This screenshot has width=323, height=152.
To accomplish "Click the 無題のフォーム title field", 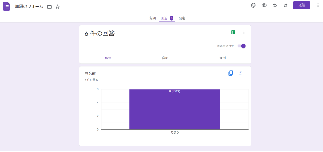I will pos(29,6).
